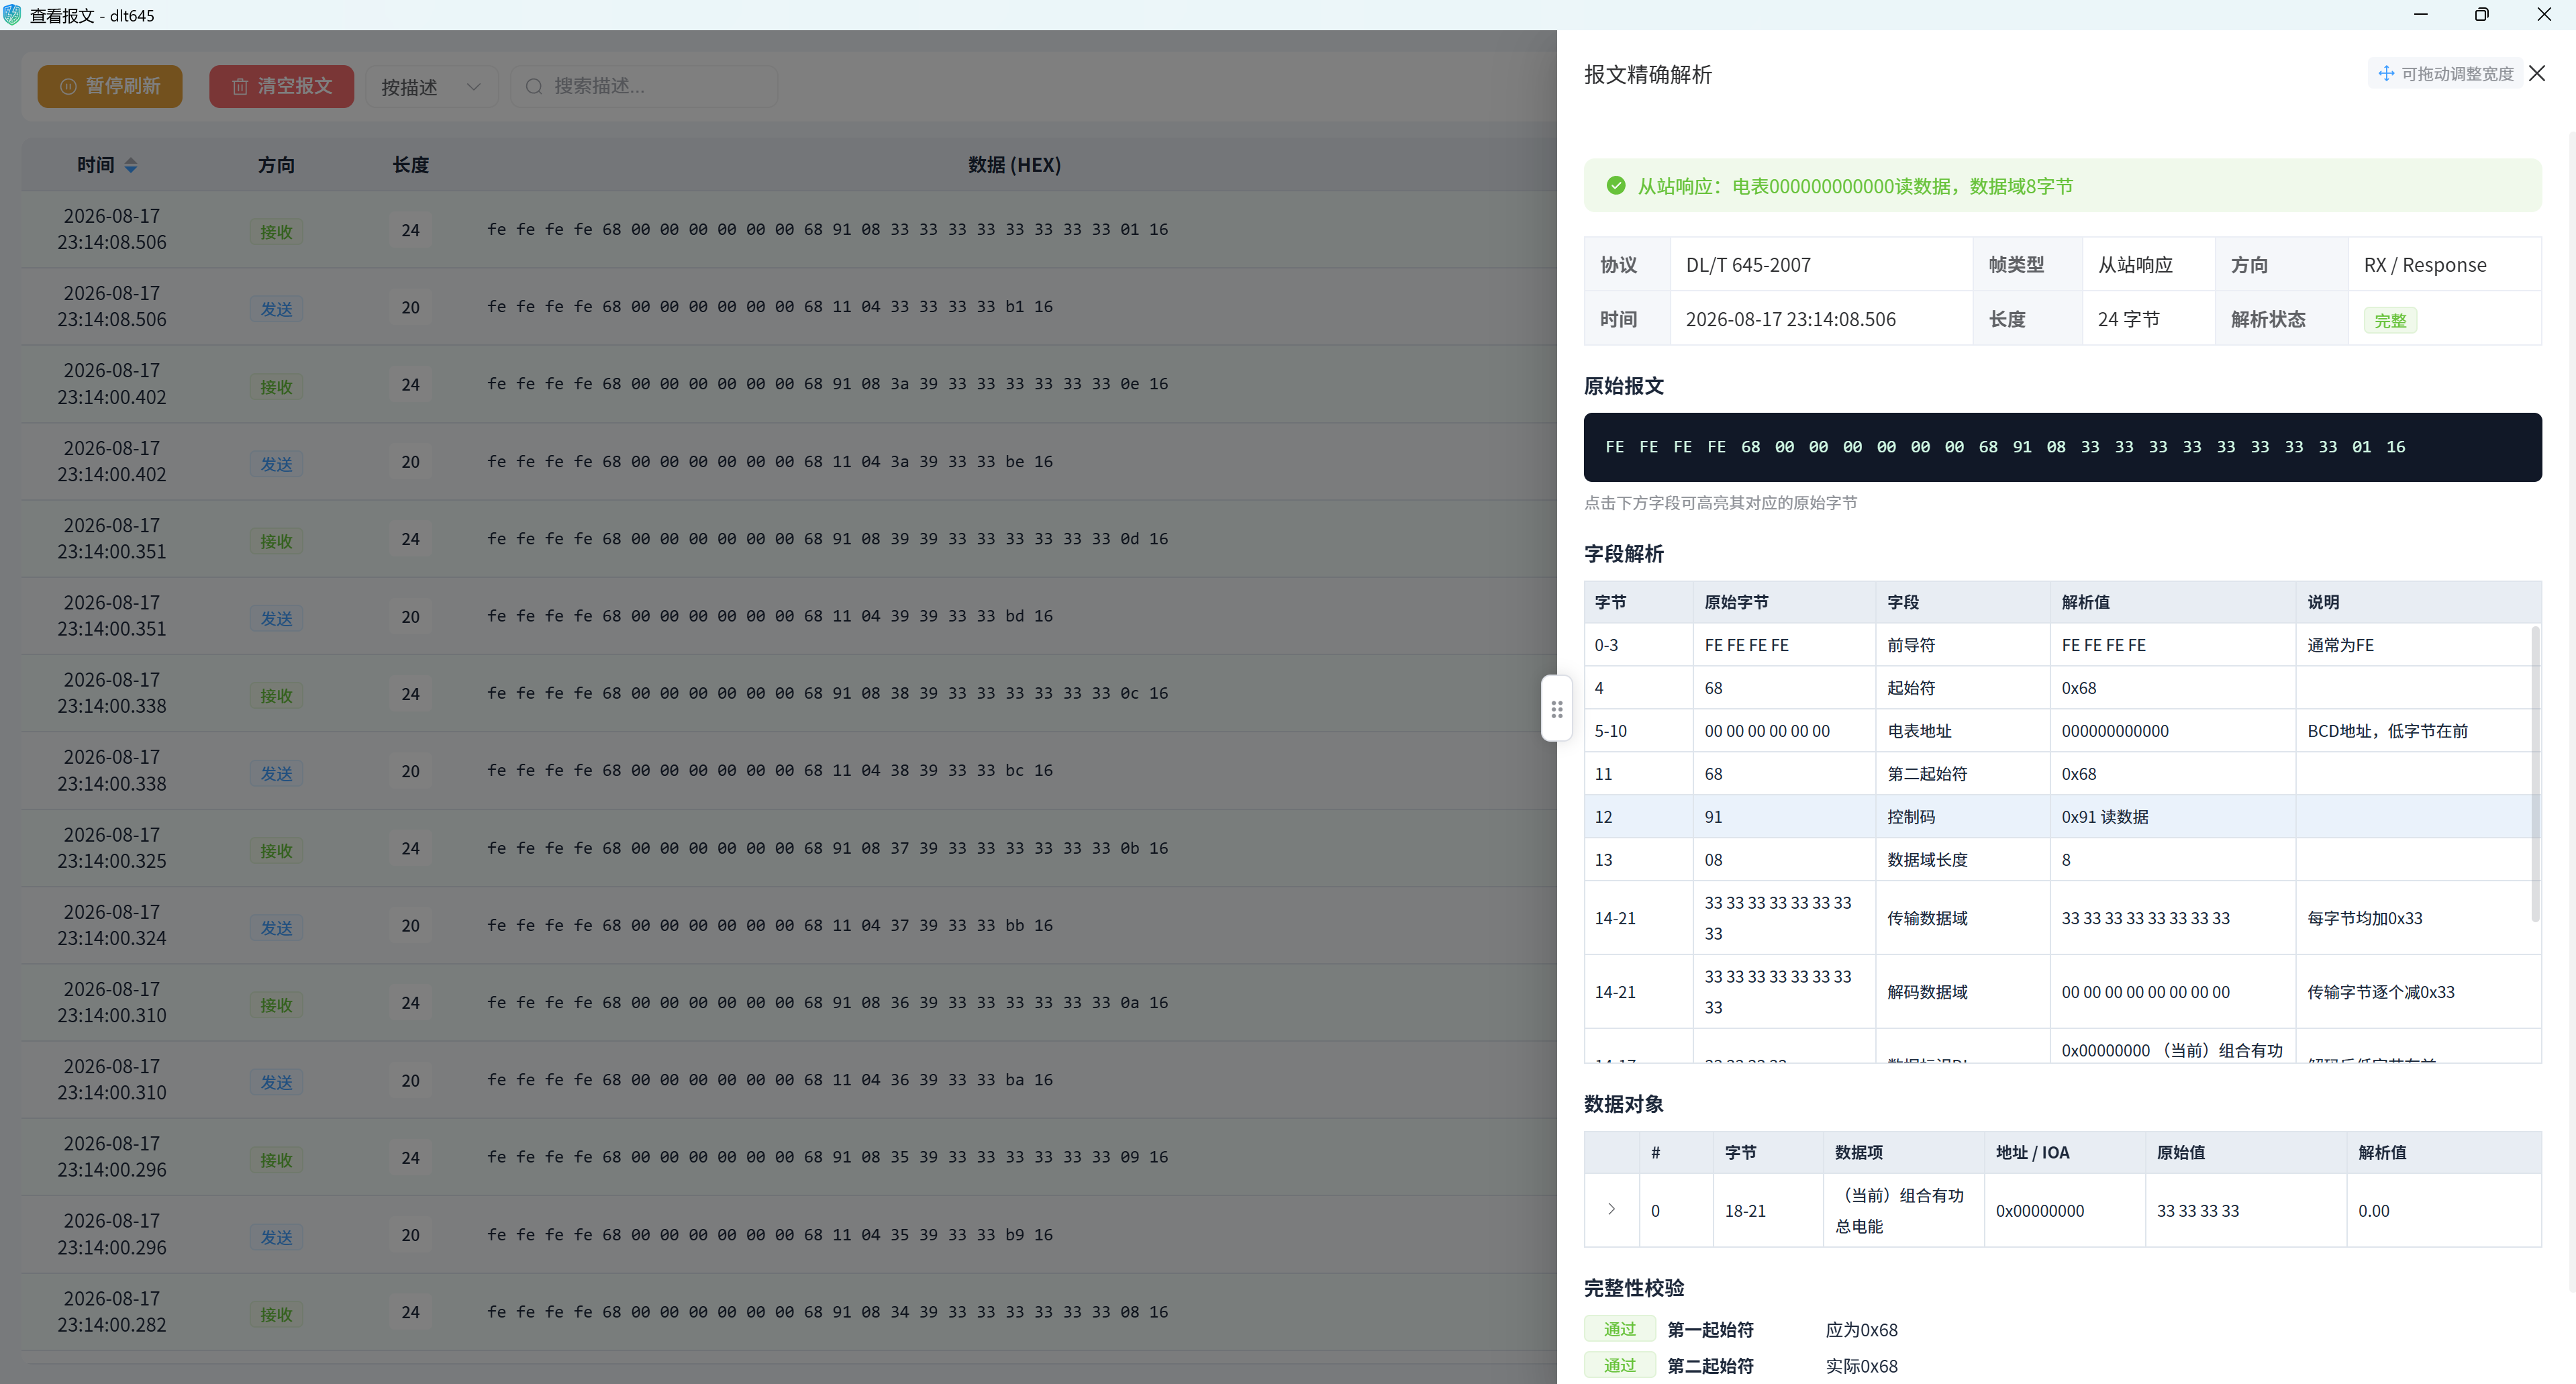Click the 清空报文 button
Screen dimensions: 2576x1384
pyautogui.click(x=281, y=87)
